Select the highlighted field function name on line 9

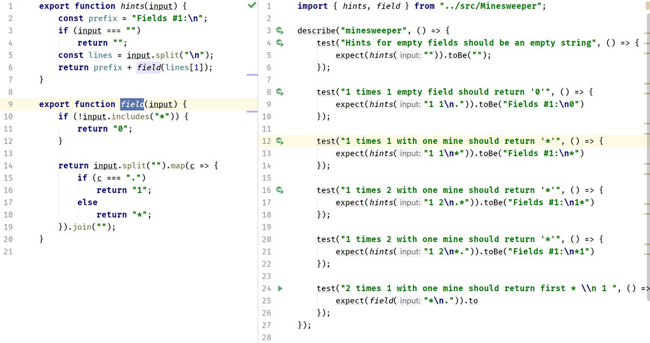coord(132,104)
